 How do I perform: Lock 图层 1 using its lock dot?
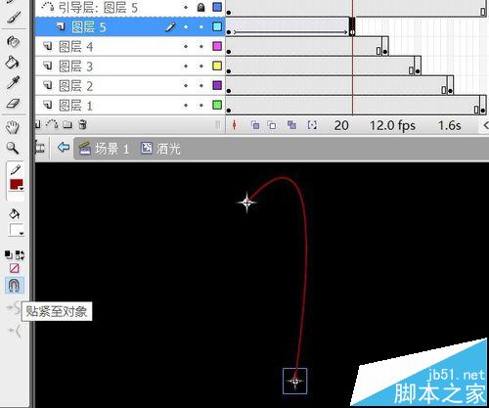[201, 106]
